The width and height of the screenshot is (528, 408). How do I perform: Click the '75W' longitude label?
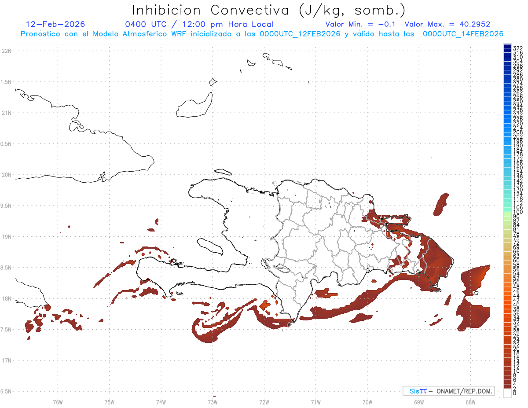click(x=109, y=401)
